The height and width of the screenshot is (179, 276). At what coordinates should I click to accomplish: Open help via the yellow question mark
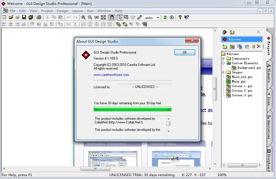pos(180,17)
